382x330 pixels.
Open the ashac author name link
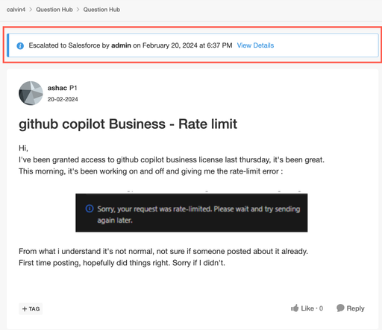point(57,88)
